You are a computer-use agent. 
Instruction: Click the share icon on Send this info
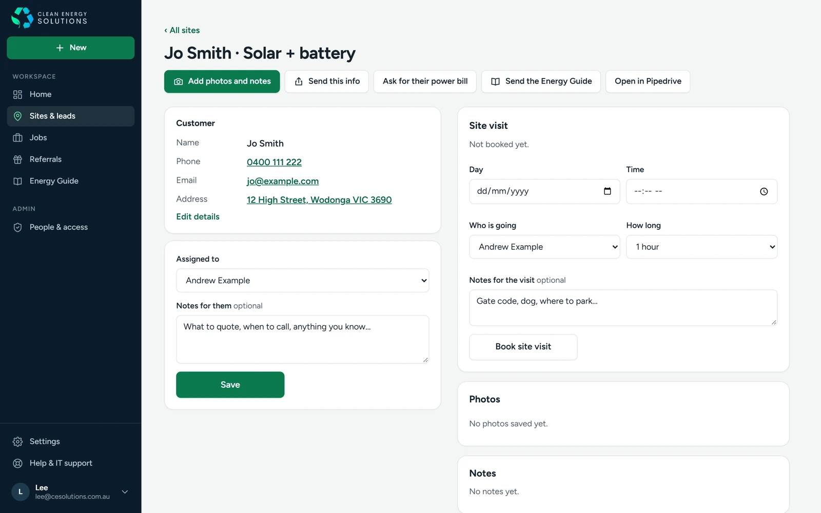pyautogui.click(x=299, y=82)
